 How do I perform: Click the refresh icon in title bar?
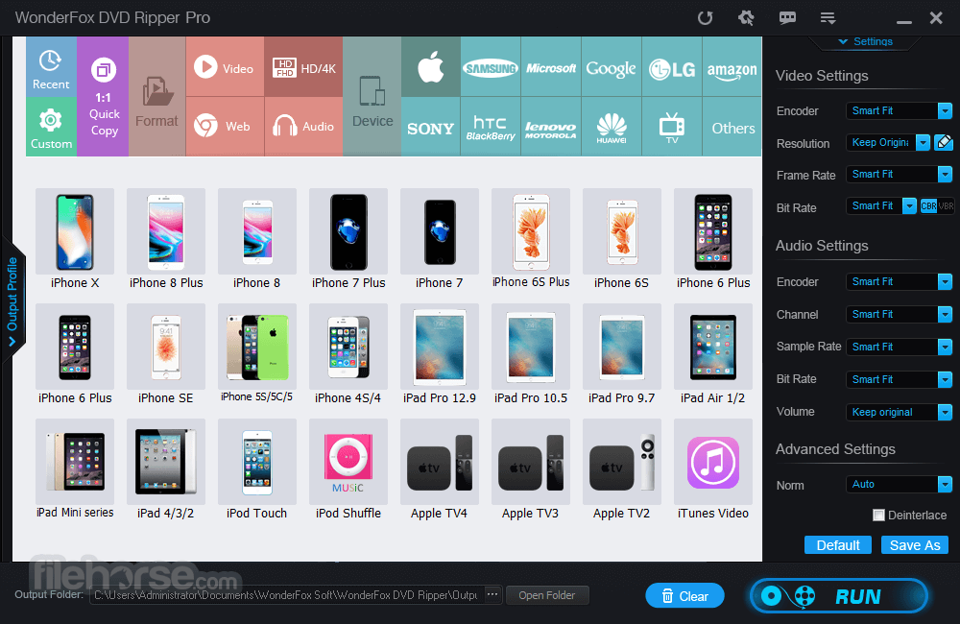(x=706, y=17)
